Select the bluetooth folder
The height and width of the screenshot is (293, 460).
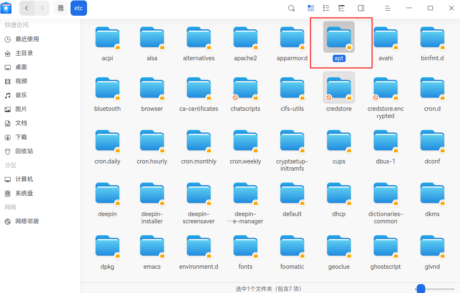click(x=107, y=94)
